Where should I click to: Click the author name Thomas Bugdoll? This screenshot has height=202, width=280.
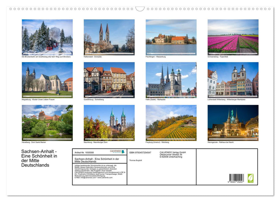(136, 160)
